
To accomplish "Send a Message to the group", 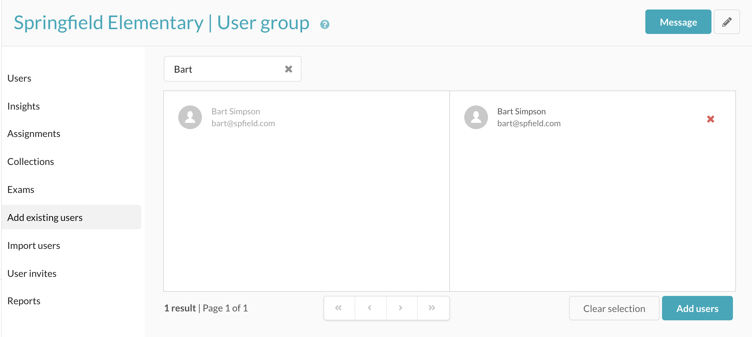I will point(678,22).
